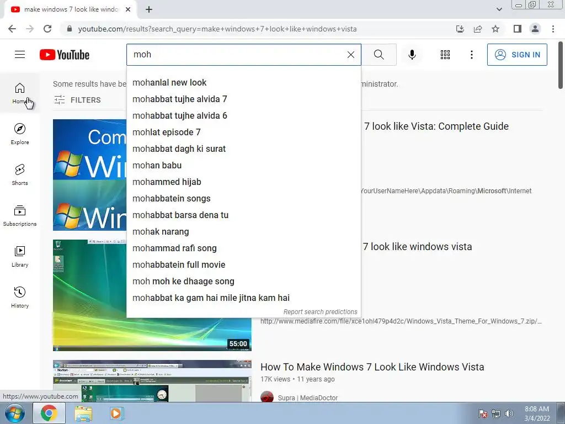Image resolution: width=565 pixels, height=424 pixels.
Task: Choose suggestion 'mohlat episode 7'
Action: tap(243, 132)
